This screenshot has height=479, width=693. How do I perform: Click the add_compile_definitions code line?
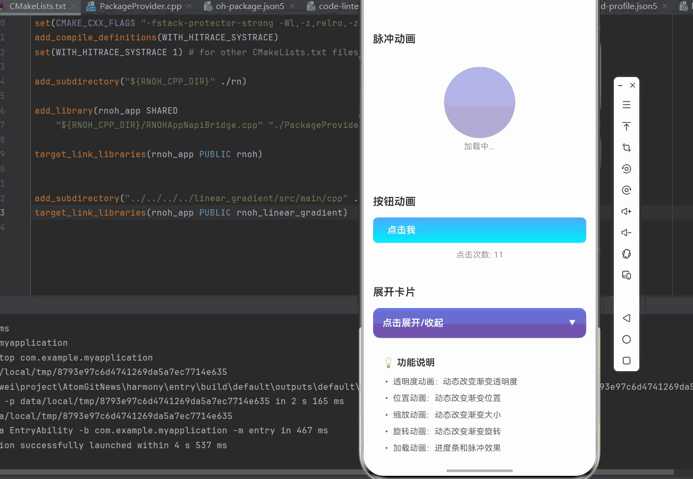point(156,37)
